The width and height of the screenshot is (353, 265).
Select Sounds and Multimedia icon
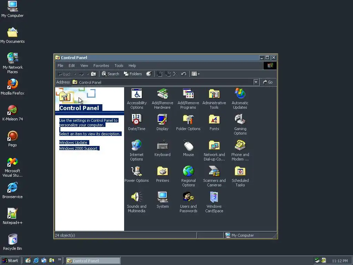click(x=137, y=202)
